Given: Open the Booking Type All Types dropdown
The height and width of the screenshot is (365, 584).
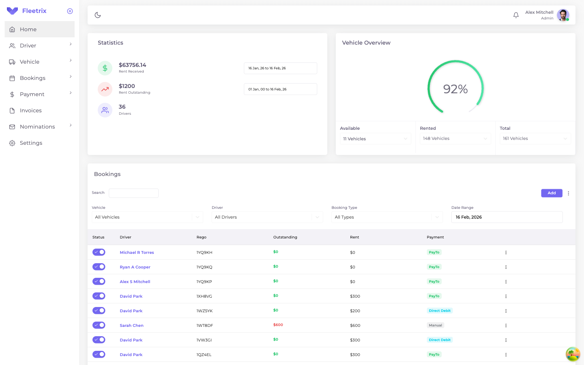Looking at the screenshot, I should click(x=387, y=217).
